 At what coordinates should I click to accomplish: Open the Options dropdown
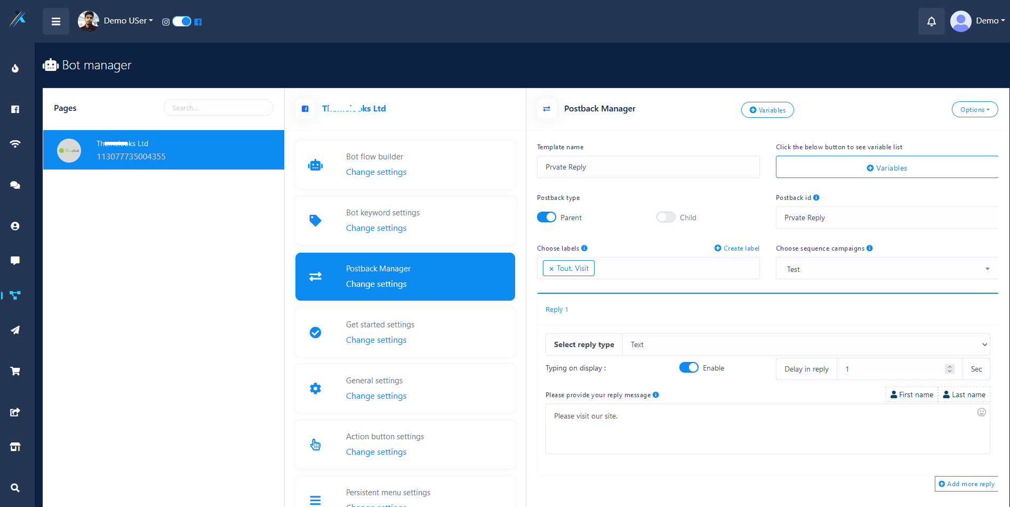pyautogui.click(x=974, y=110)
